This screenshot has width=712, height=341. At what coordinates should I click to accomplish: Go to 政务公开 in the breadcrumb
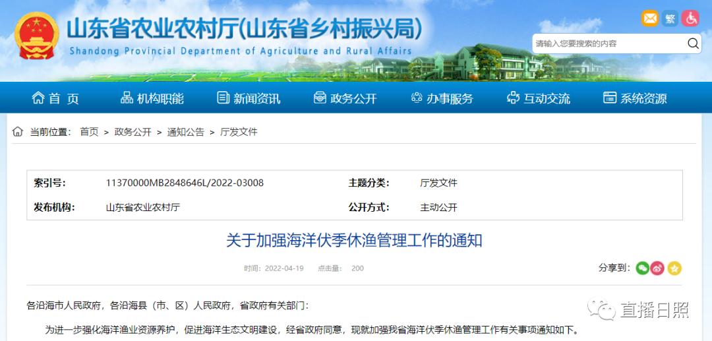point(133,132)
